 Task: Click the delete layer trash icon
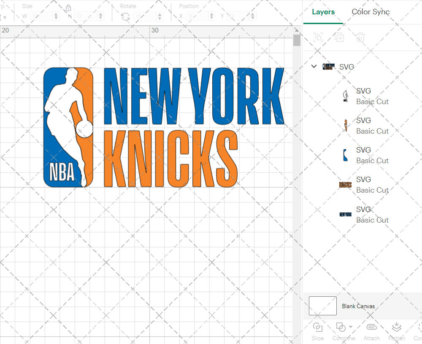pyautogui.click(x=360, y=37)
